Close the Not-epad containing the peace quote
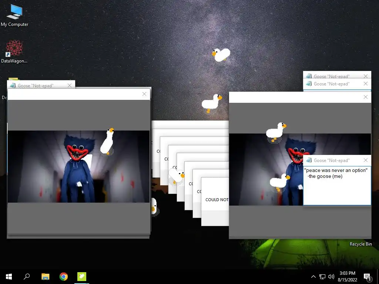This screenshot has height=284, width=379. pyautogui.click(x=366, y=160)
